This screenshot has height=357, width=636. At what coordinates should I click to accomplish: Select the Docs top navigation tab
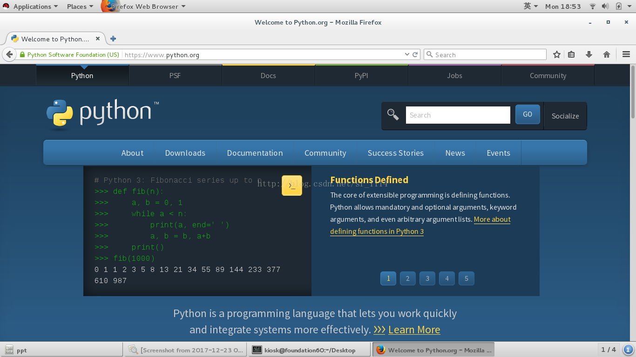pyautogui.click(x=268, y=75)
